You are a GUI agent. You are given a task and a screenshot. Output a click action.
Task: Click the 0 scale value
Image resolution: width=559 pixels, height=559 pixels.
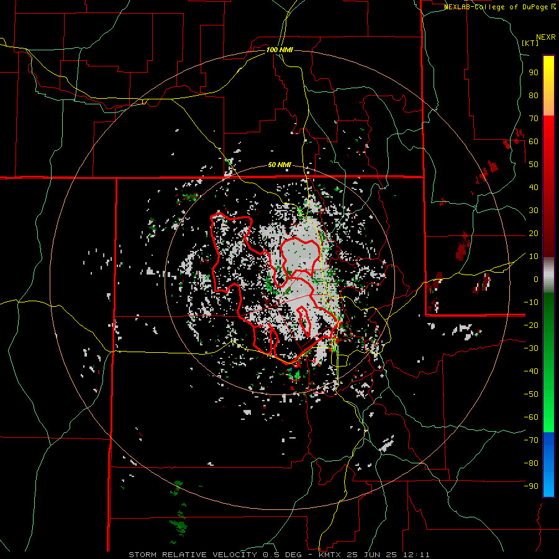tap(536, 279)
